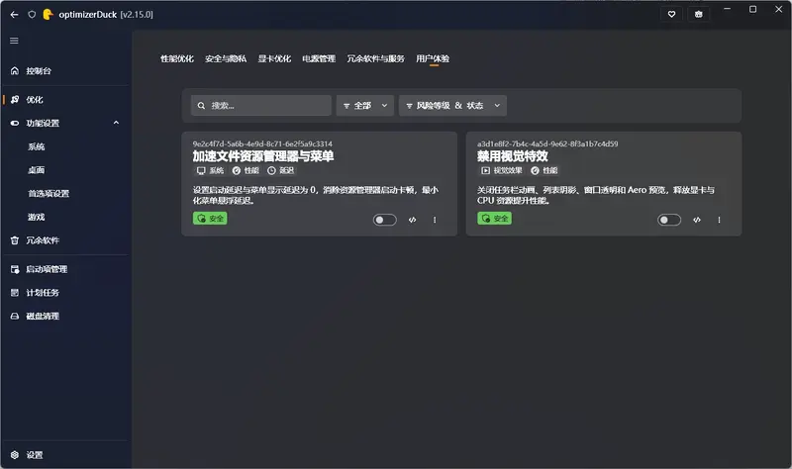
Task: Click the trash icon beside 冗余软件
Action: point(15,240)
